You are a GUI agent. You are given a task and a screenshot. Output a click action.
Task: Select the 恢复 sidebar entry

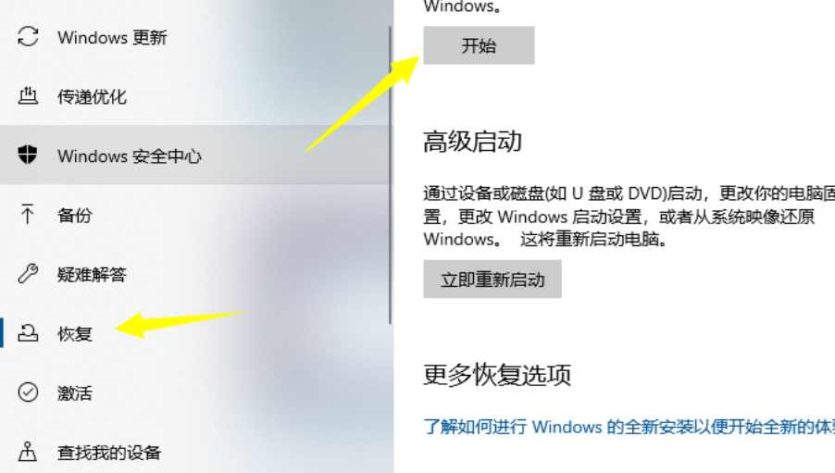pos(195,333)
